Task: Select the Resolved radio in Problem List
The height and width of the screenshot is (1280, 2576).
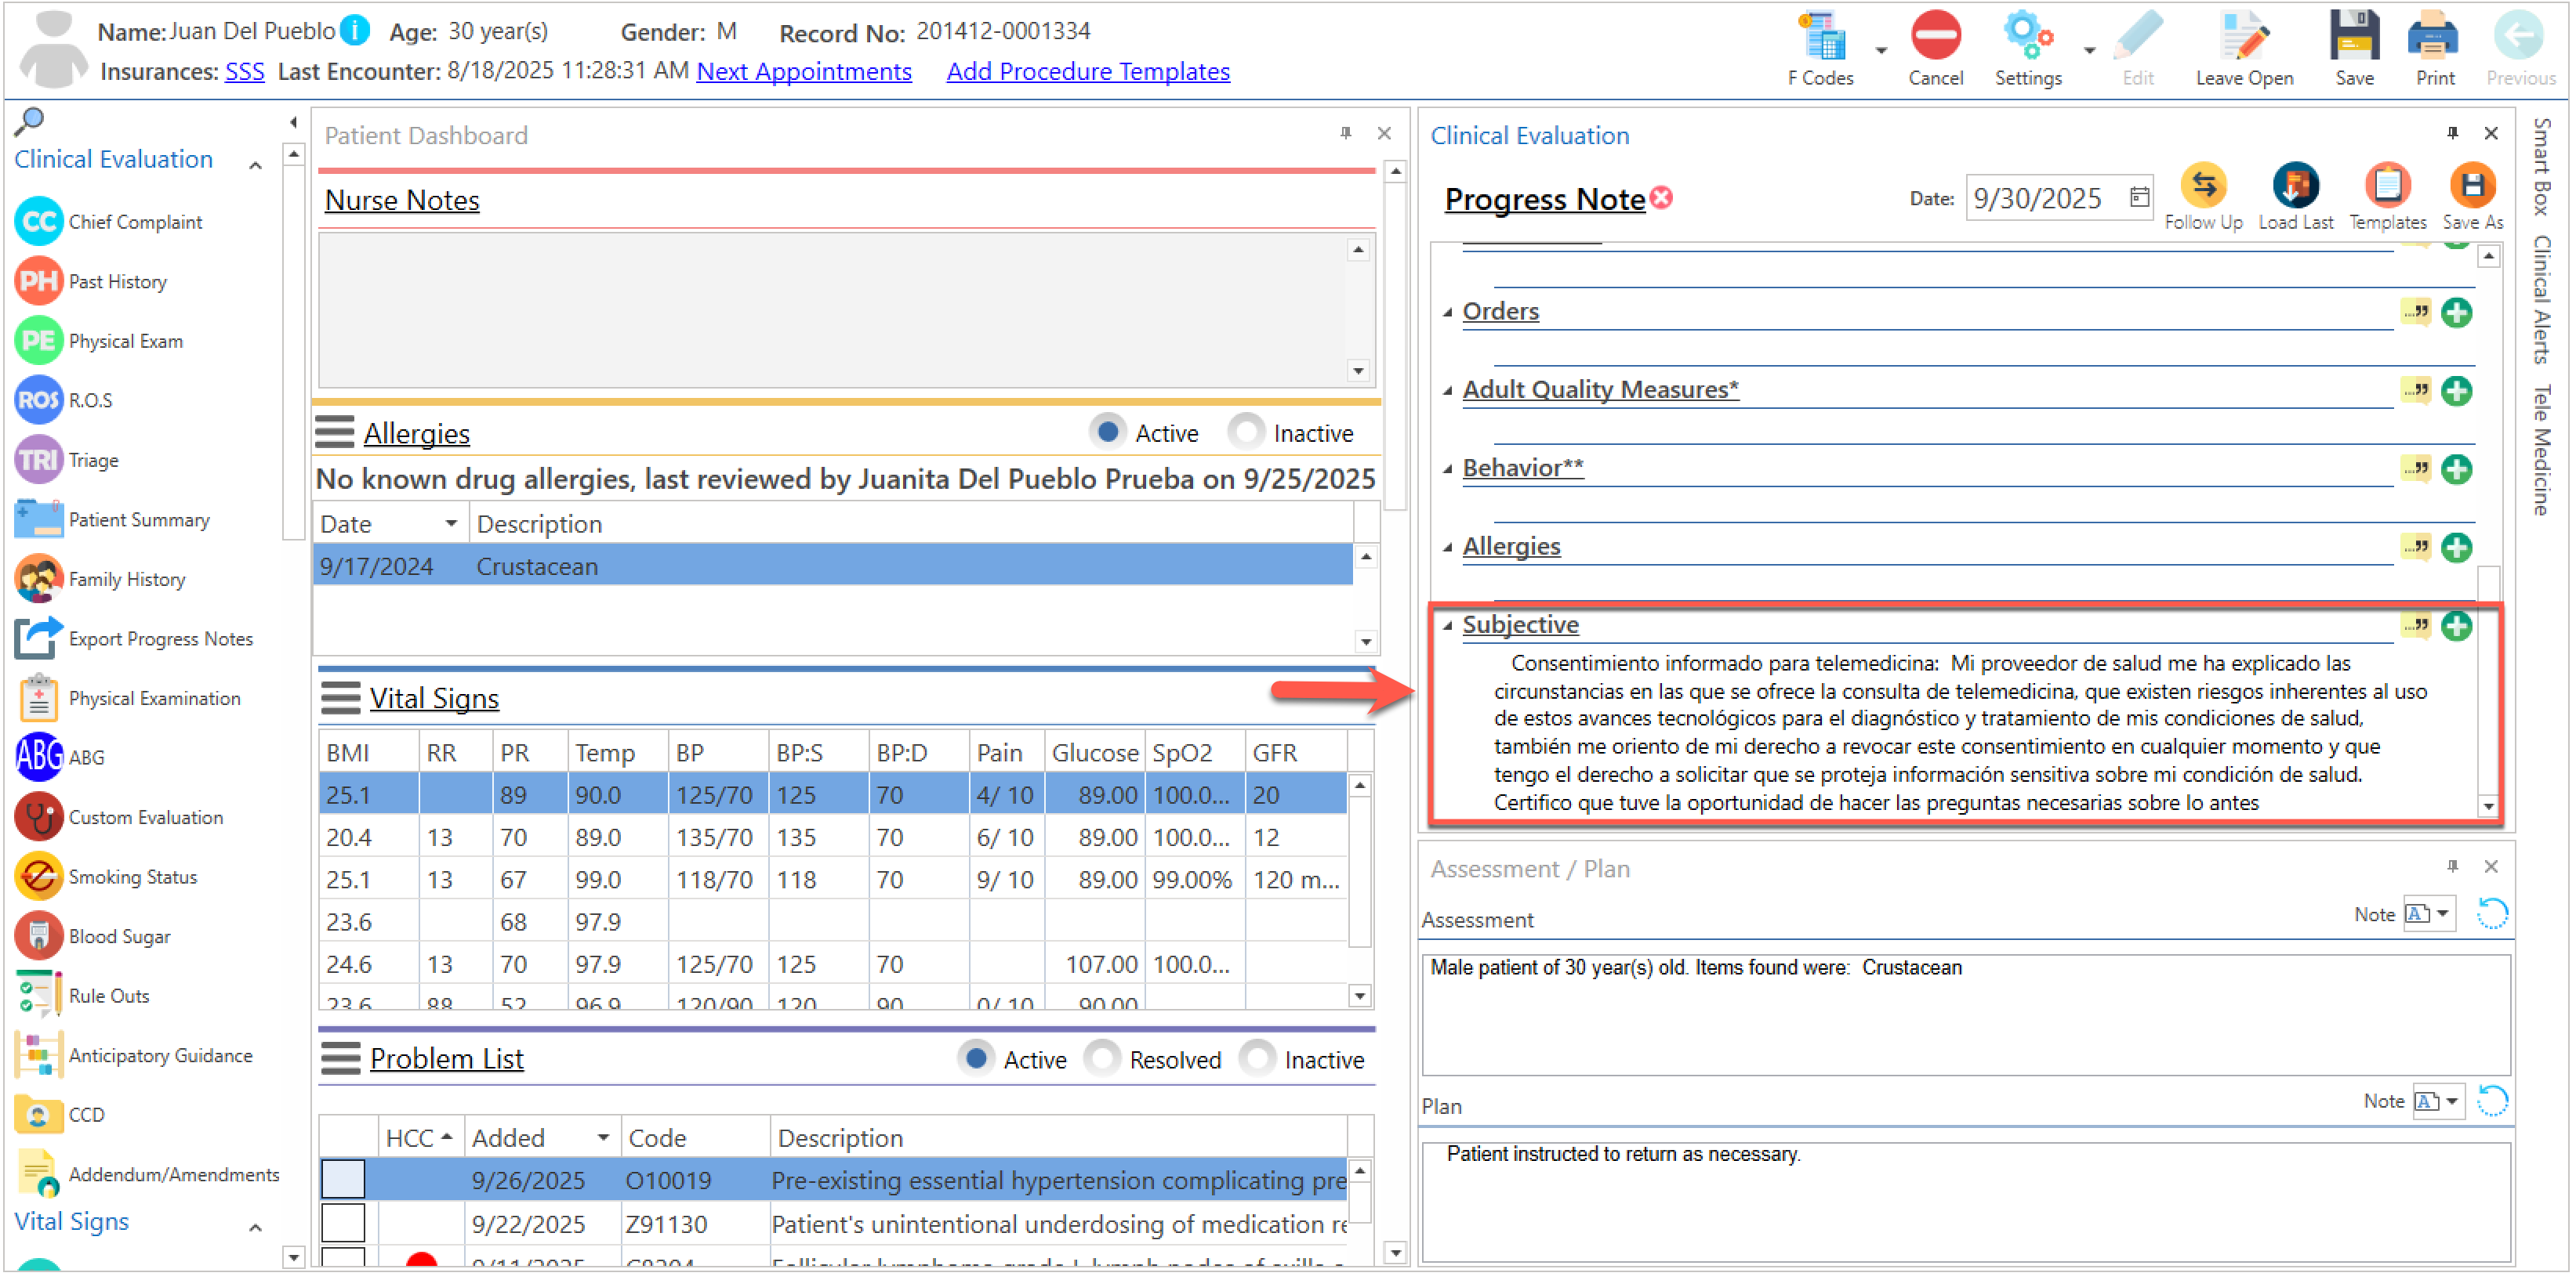Action: 1102,1059
